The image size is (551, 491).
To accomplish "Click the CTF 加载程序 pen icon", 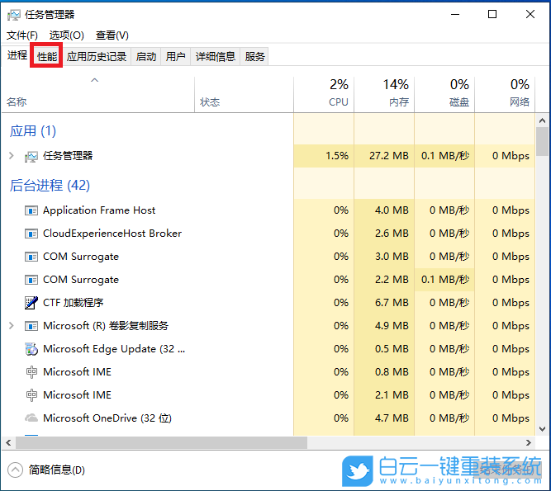I will pos(31,303).
